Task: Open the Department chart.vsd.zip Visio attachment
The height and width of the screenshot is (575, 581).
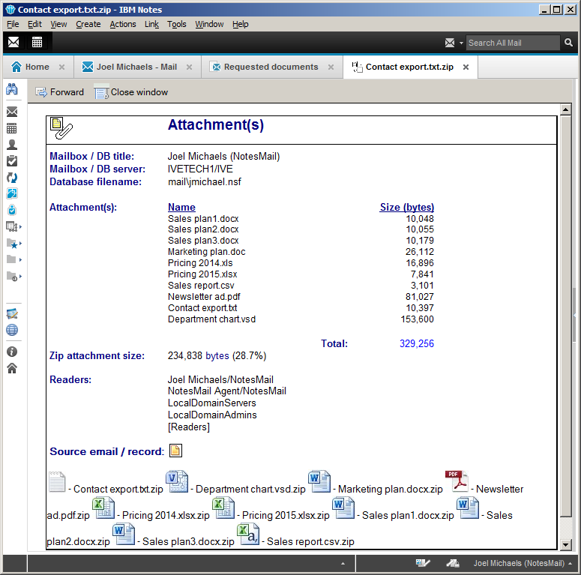Action: 178,482
